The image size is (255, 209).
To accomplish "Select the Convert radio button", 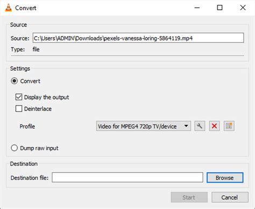I will click(14, 81).
